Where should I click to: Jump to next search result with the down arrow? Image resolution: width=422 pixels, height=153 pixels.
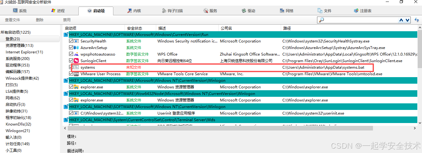pos(408,20)
